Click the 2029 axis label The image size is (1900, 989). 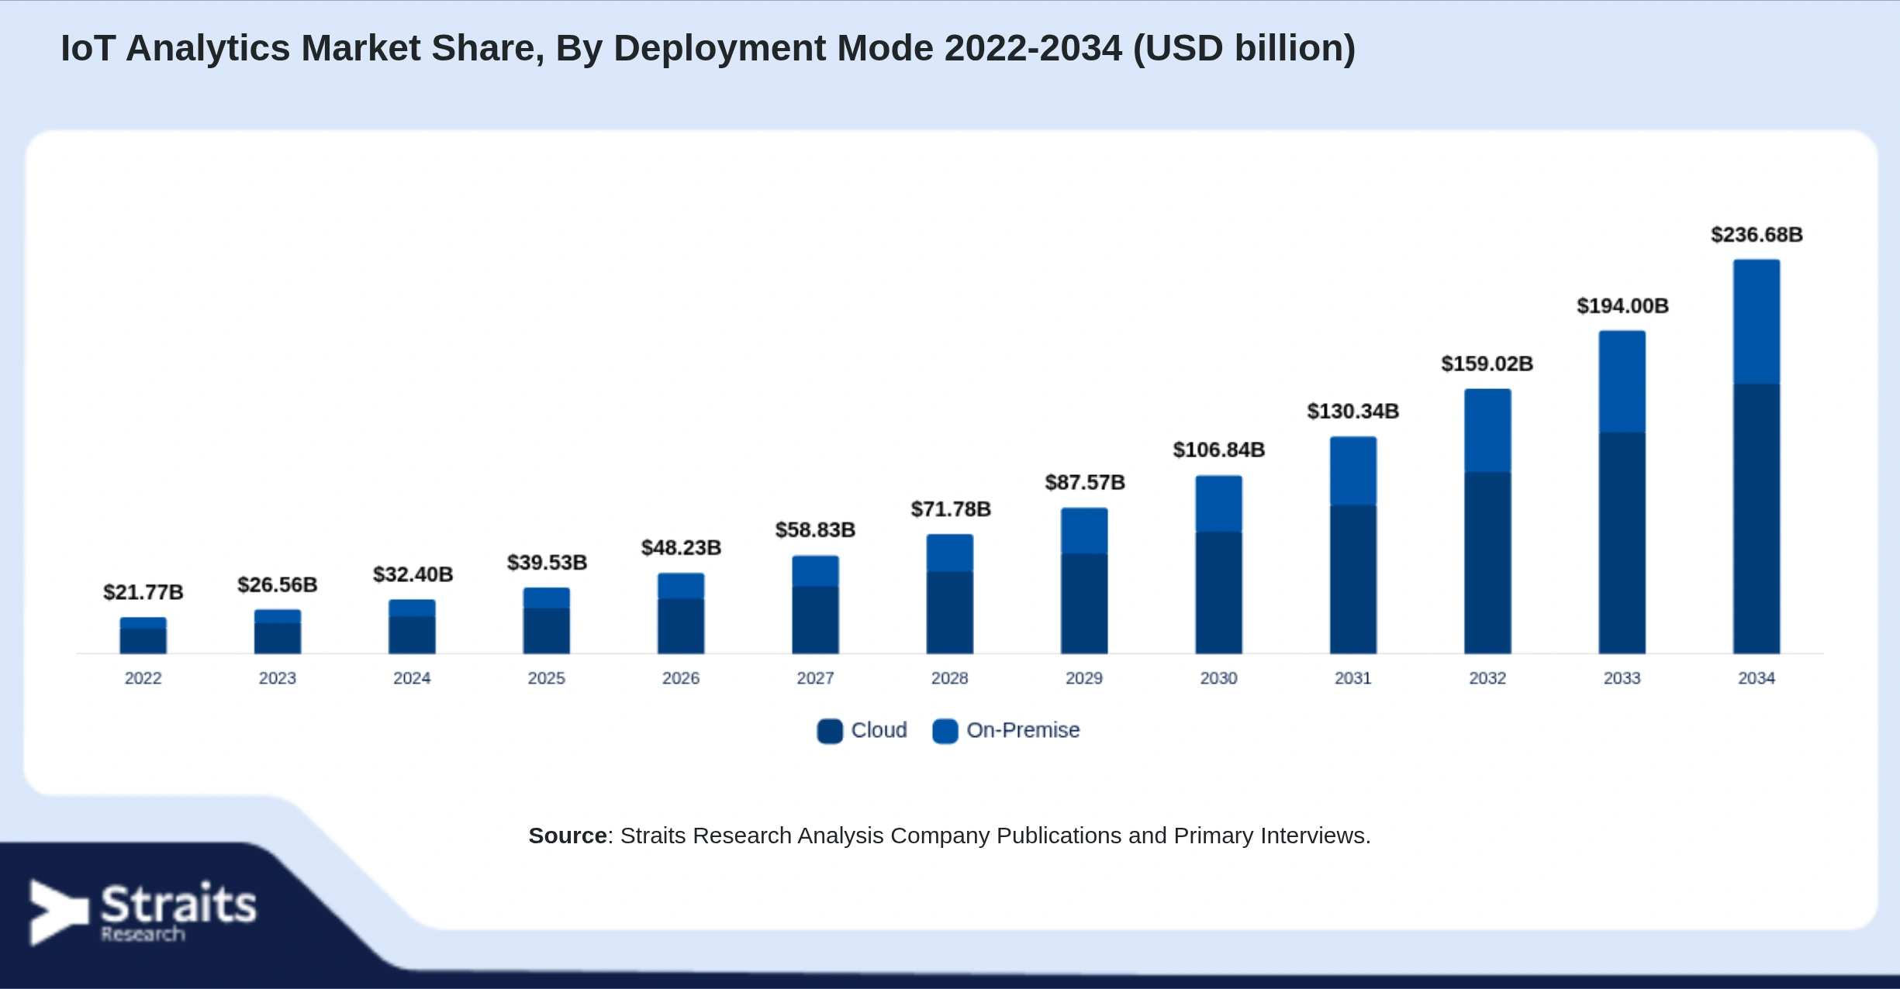(x=1084, y=679)
